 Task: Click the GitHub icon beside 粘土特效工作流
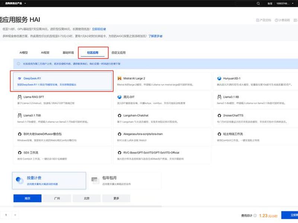(219, 134)
